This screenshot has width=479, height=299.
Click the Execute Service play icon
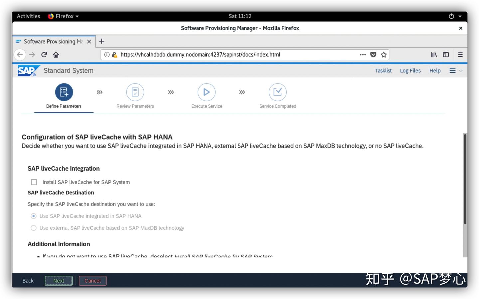(206, 92)
